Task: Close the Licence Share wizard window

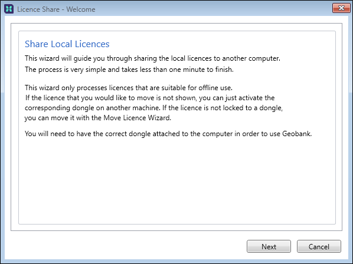Action: click(x=341, y=8)
